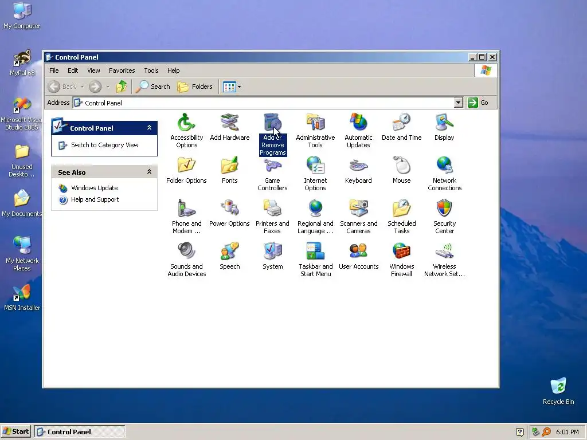Click the clock showing 6:01 PM
The width and height of the screenshot is (587, 440).
pos(567,432)
